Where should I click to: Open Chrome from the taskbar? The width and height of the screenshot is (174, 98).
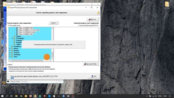(21, 96)
